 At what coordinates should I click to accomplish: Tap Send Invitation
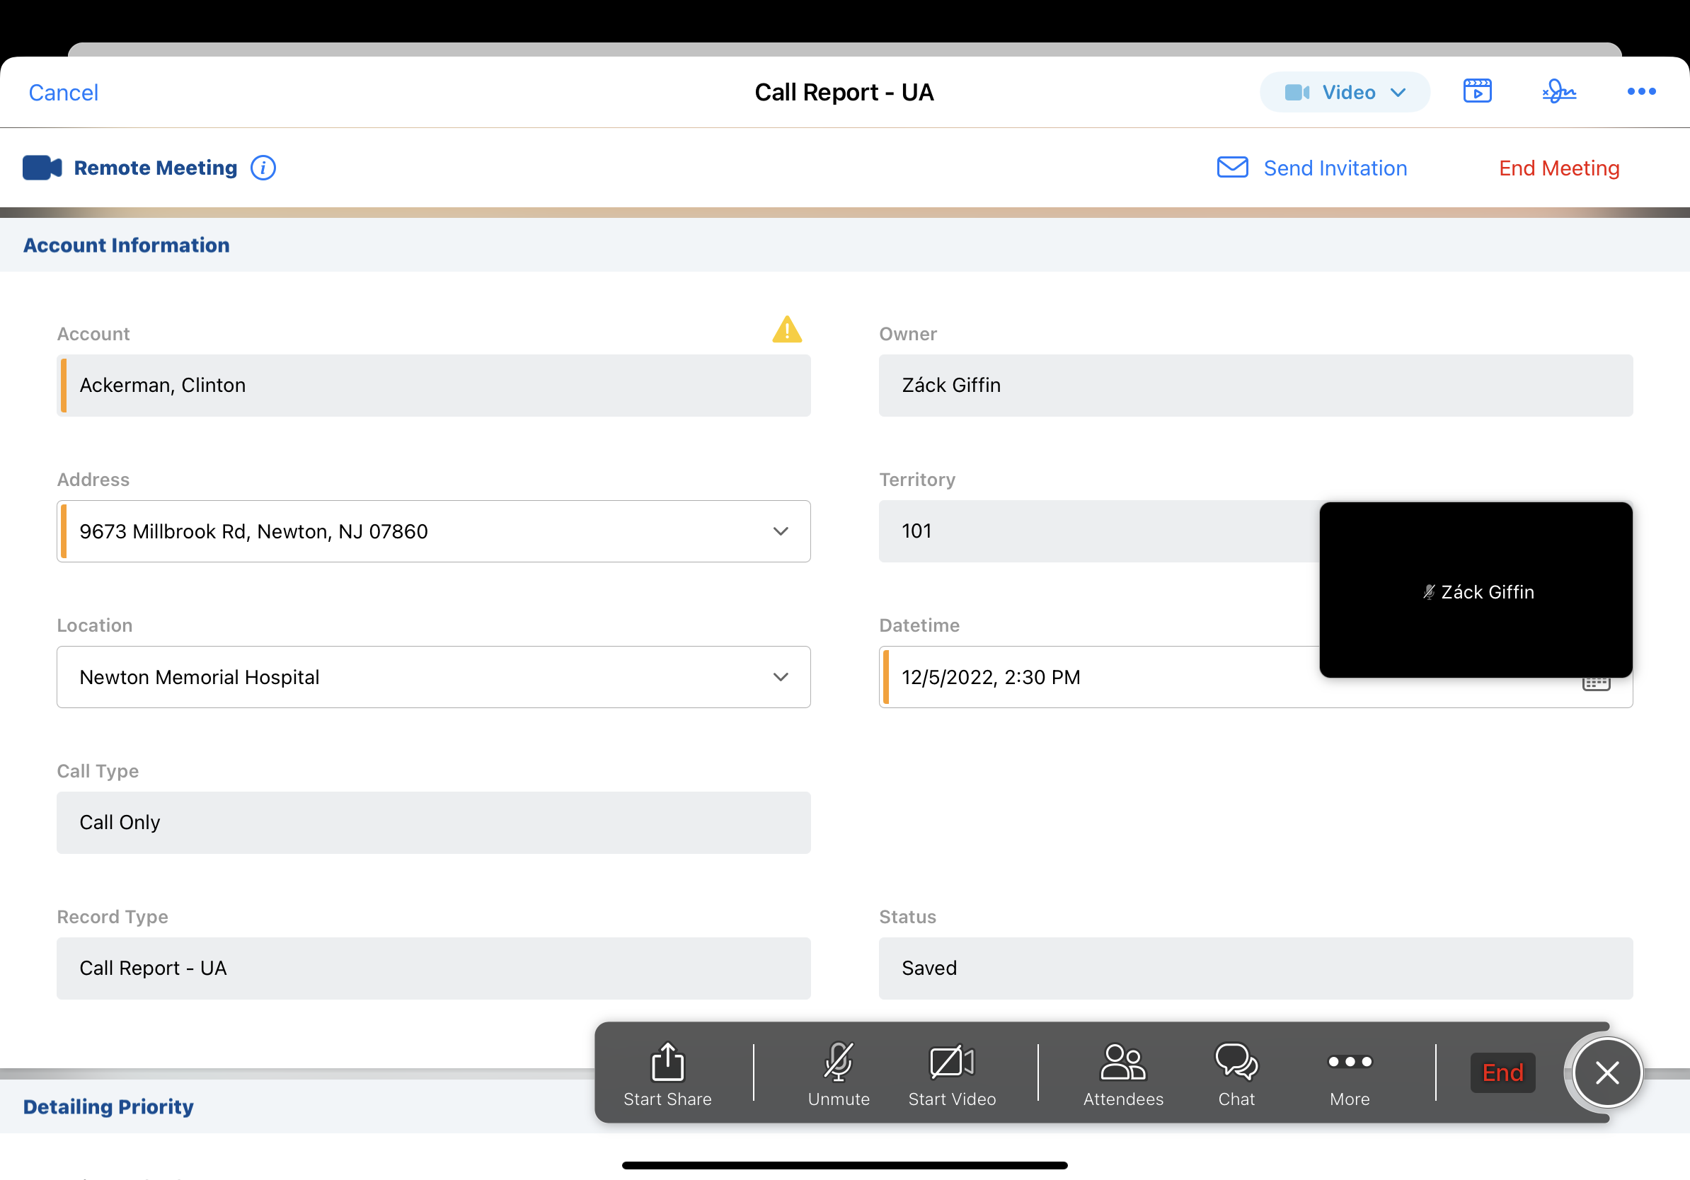pos(1311,168)
